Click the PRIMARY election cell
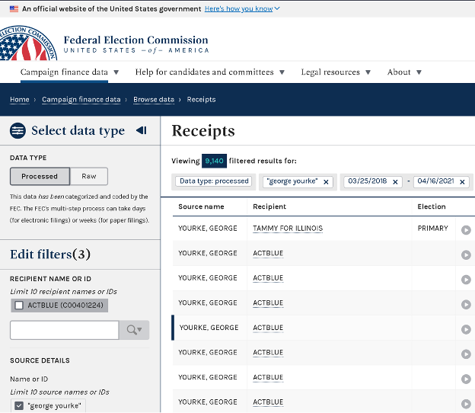The height and width of the screenshot is (413, 475). coord(432,229)
